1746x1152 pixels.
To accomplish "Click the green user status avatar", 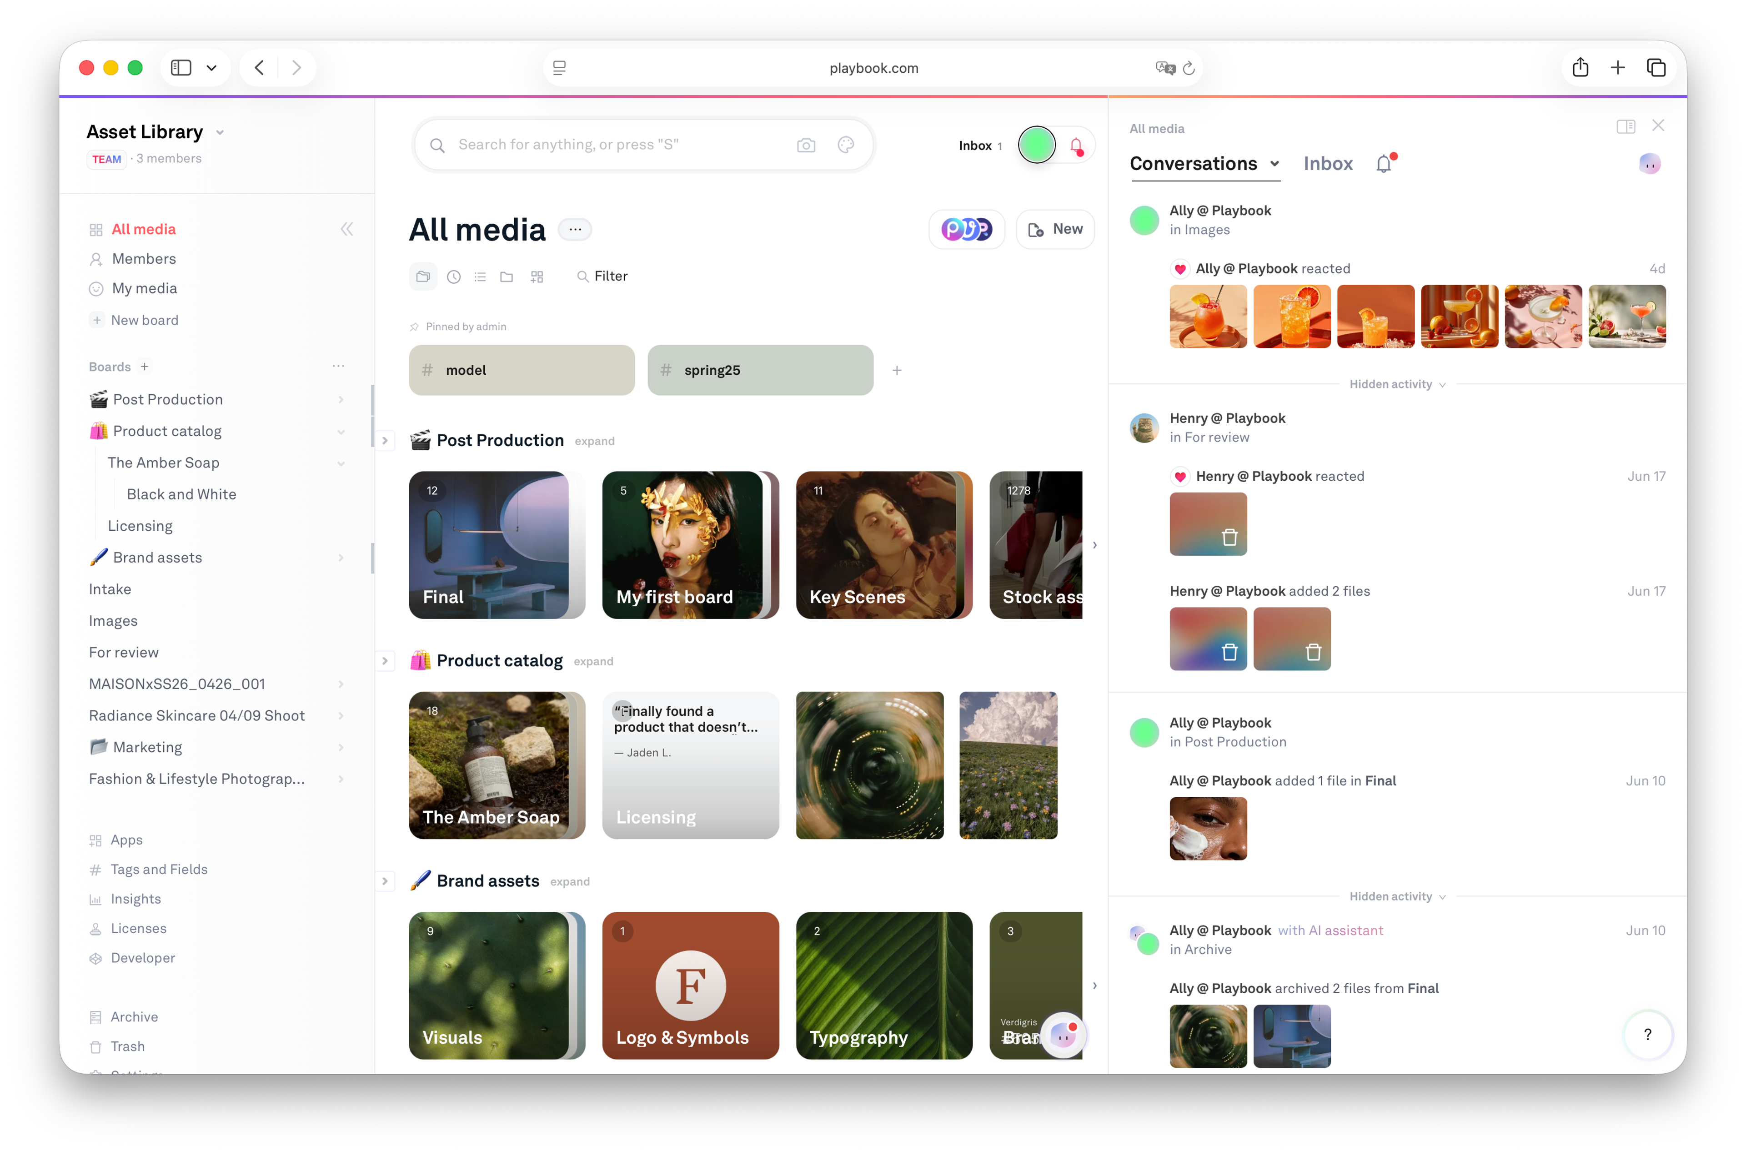I will (1036, 145).
